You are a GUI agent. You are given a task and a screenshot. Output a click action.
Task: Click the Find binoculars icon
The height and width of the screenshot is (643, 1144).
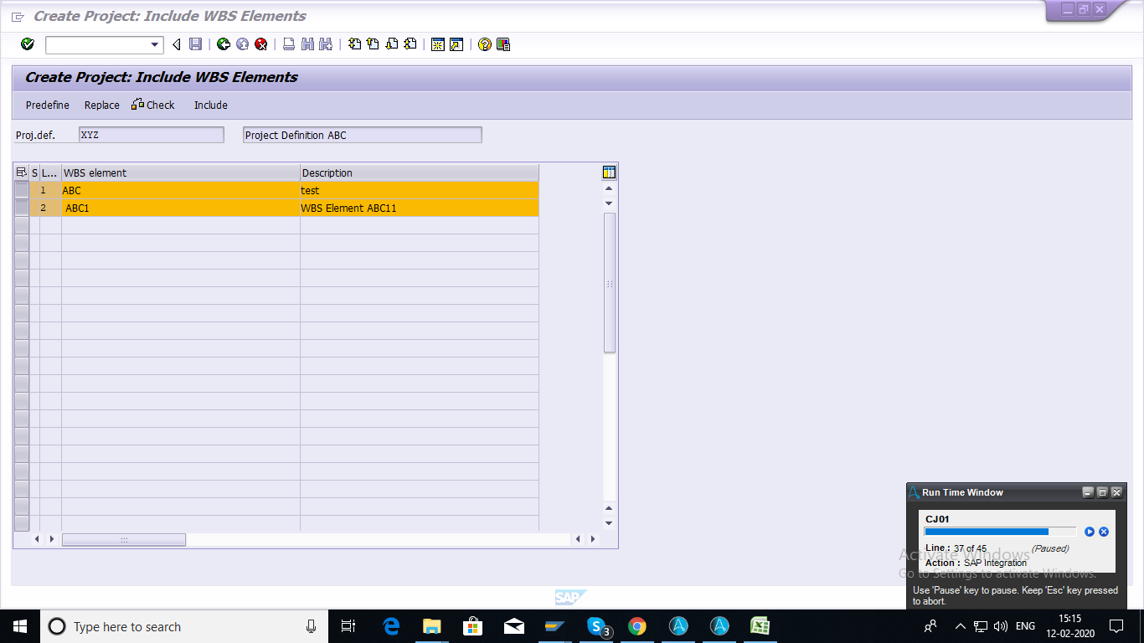point(307,44)
